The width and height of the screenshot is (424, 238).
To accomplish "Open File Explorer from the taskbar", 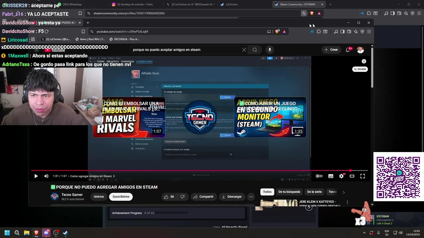I will tap(26, 233).
